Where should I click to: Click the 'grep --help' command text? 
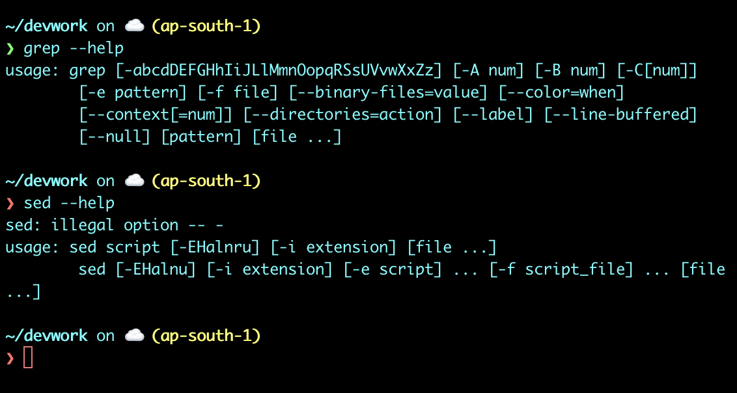pos(74,48)
